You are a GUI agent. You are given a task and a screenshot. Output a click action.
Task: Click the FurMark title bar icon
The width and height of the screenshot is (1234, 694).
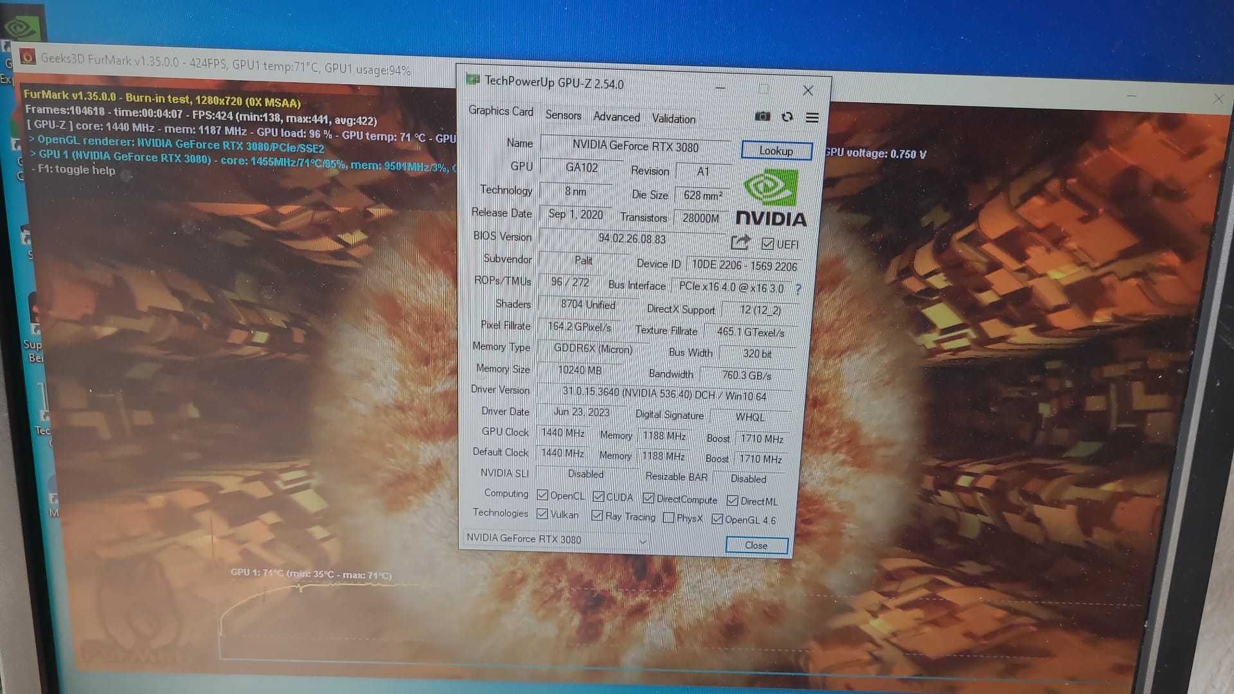tap(27, 57)
